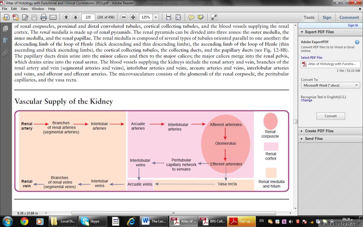Zoom in with the plus icon
This screenshot has height=227, width=363.
coord(133,17)
